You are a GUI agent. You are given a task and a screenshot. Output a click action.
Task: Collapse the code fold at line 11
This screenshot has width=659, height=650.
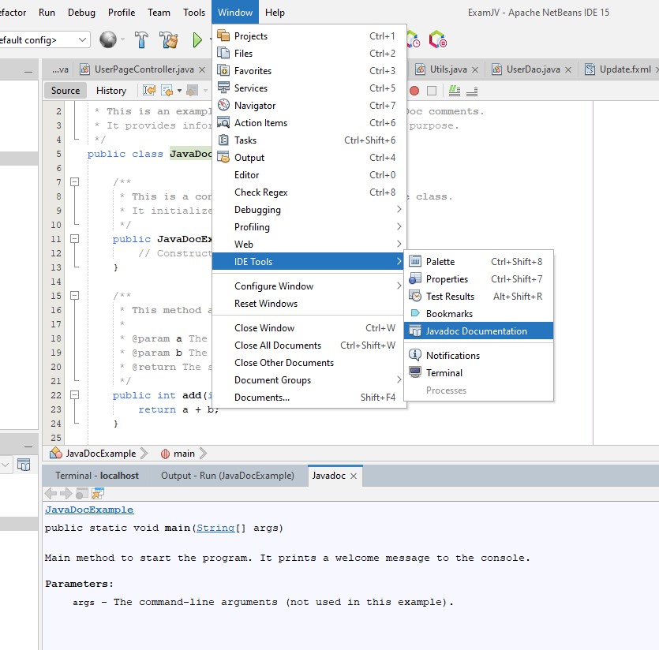pyautogui.click(x=75, y=238)
